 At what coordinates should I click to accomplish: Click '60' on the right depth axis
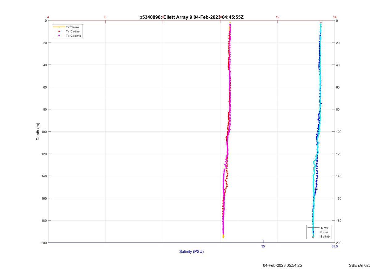(338, 87)
